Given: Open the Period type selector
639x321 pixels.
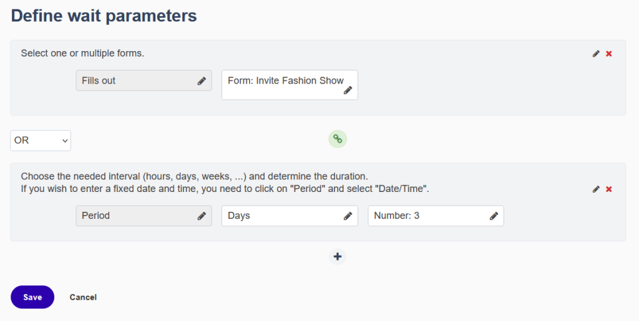Looking at the screenshot, I should click(144, 216).
